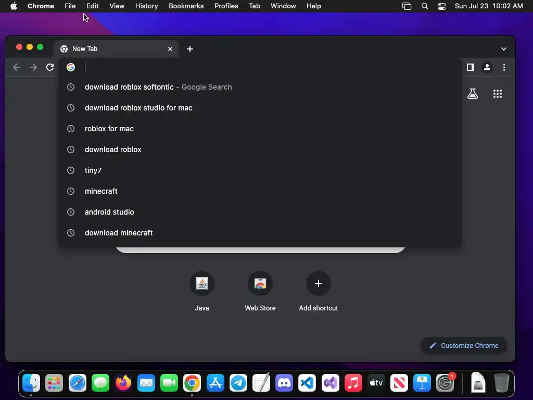This screenshot has width=533, height=400.
Task: Click the Add shortcut button
Action: point(319,291)
